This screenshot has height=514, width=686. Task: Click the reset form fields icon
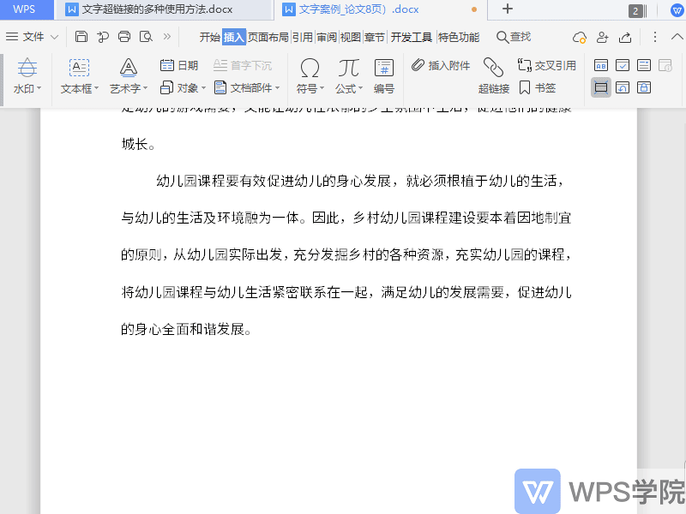pyautogui.click(x=623, y=88)
